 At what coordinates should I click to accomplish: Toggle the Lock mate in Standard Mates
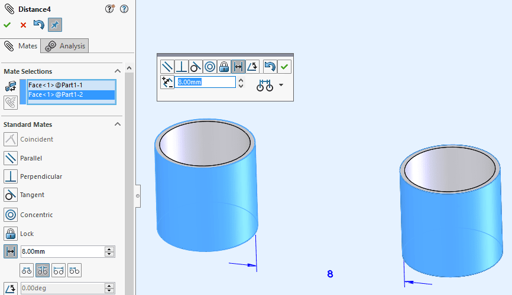11,234
